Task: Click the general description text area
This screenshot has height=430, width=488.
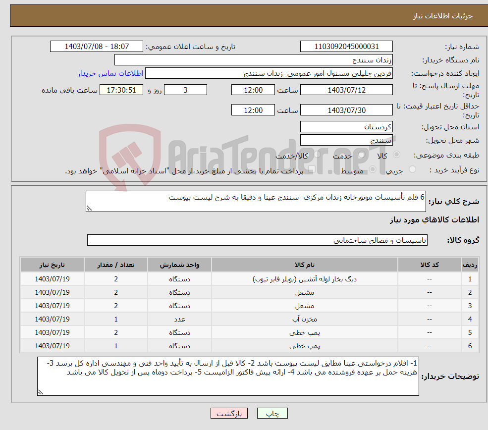Action: tap(256, 201)
